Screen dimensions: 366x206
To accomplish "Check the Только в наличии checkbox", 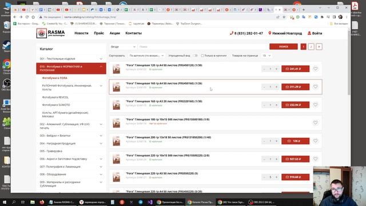I will pos(202,56).
